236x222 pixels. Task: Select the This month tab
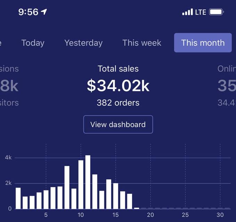click(x=203, y=43)
